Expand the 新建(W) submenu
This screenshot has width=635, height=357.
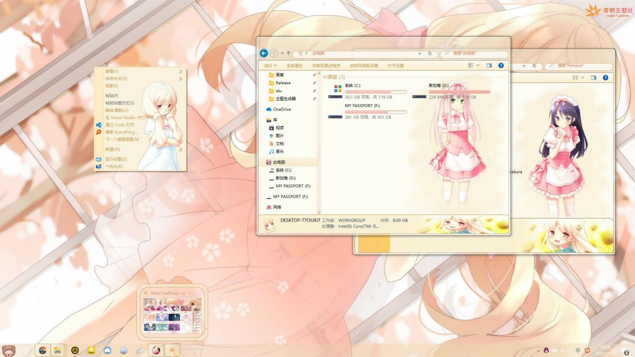pyautogui.click(x=140, y=149)
